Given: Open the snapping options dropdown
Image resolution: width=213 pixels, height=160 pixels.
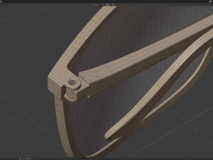Looking at the screenshot, I should pos(110,5).
